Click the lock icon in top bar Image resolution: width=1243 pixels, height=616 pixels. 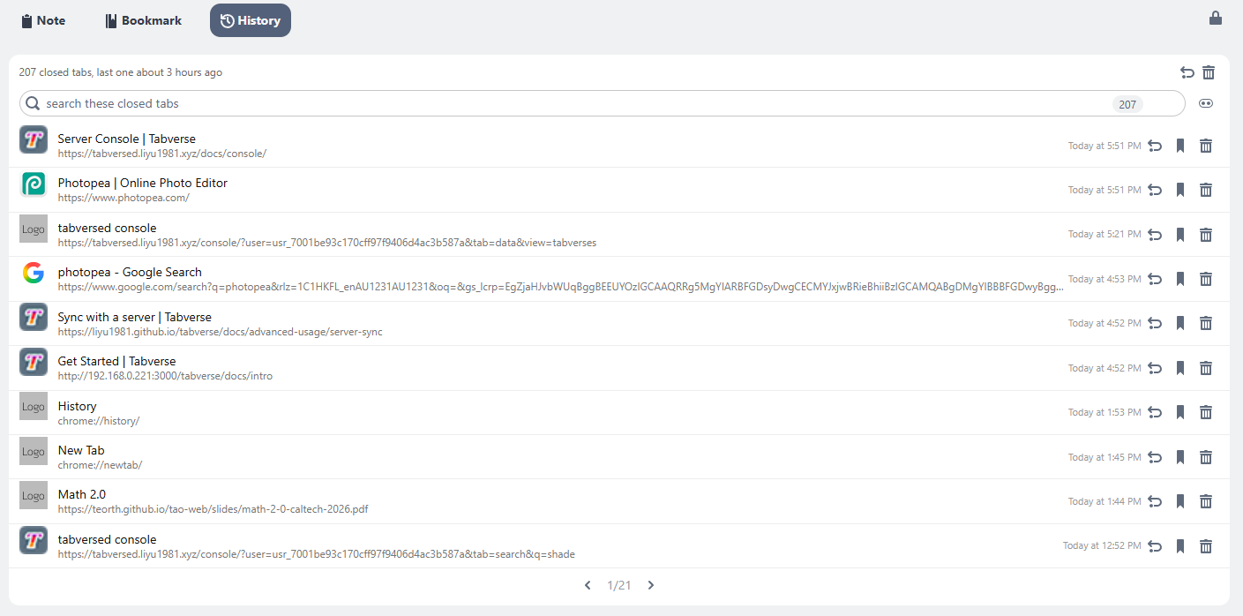click(1216, 18)
